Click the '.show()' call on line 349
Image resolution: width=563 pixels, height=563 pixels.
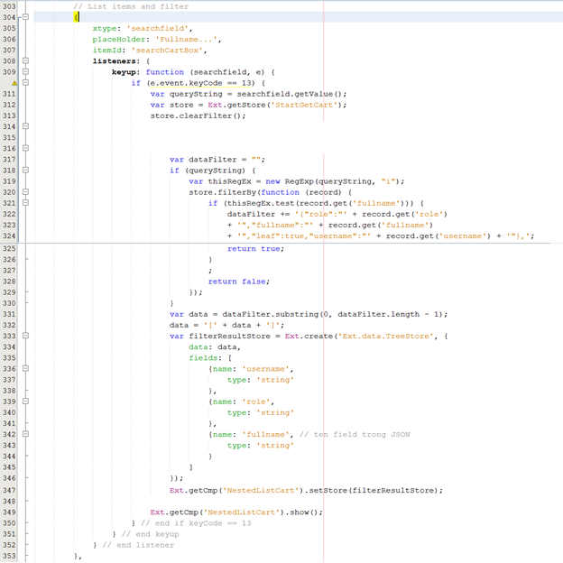coord(300,512)
